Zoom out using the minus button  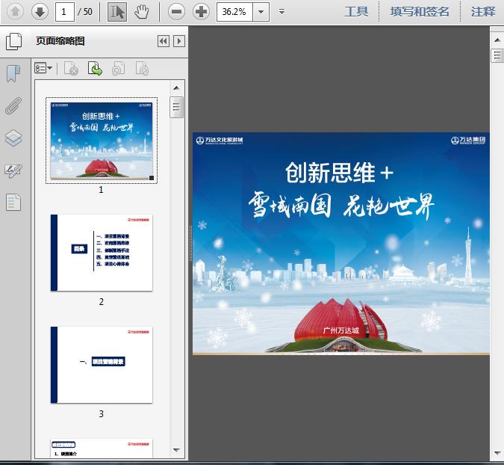[x=176, y=11]
